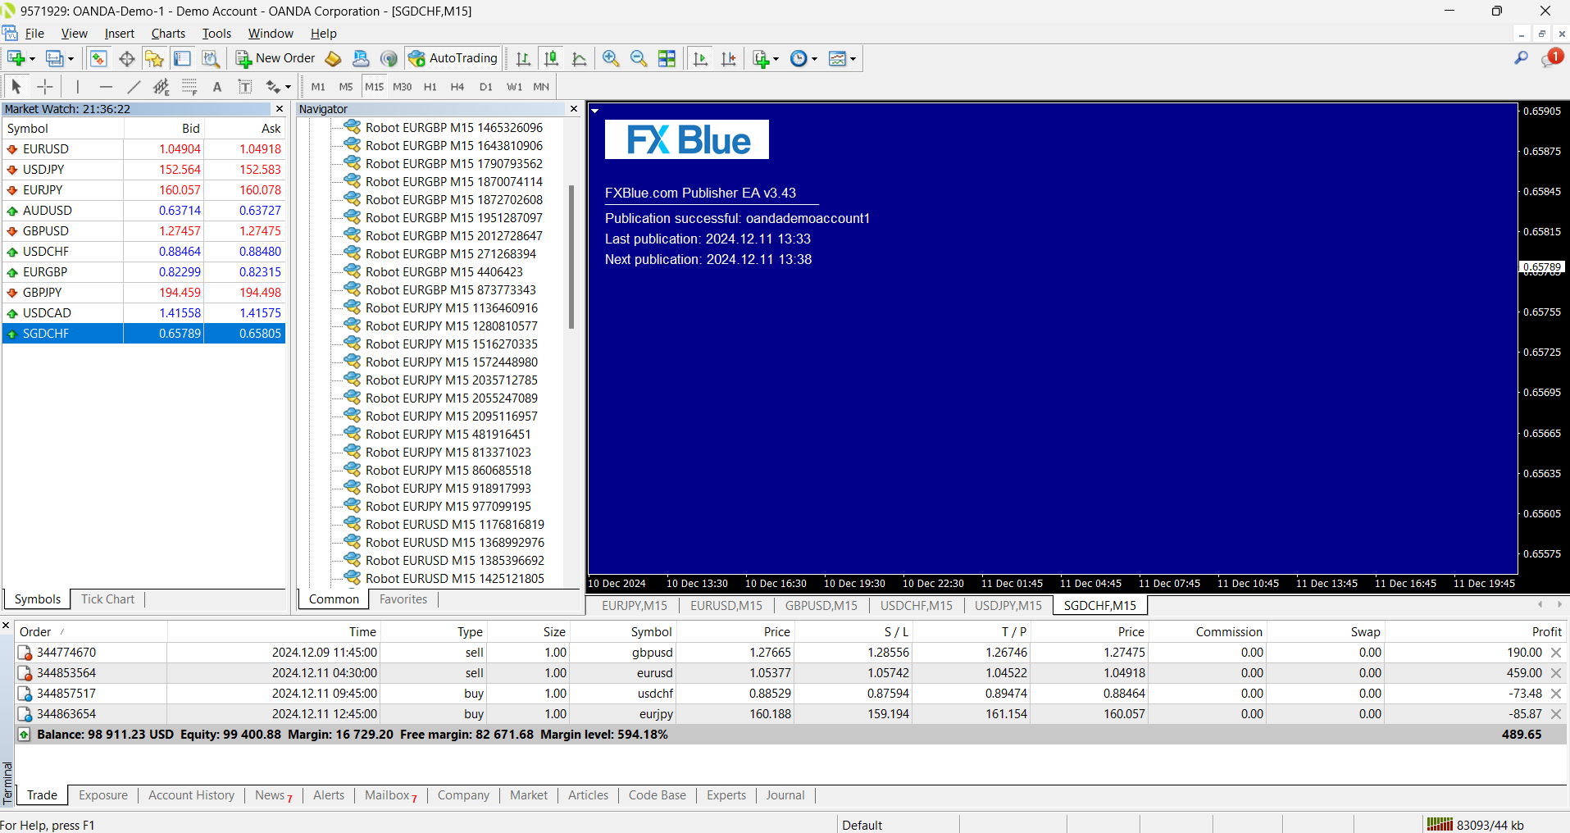
Task: Select the text tool
Action: (x=217, y=86)
